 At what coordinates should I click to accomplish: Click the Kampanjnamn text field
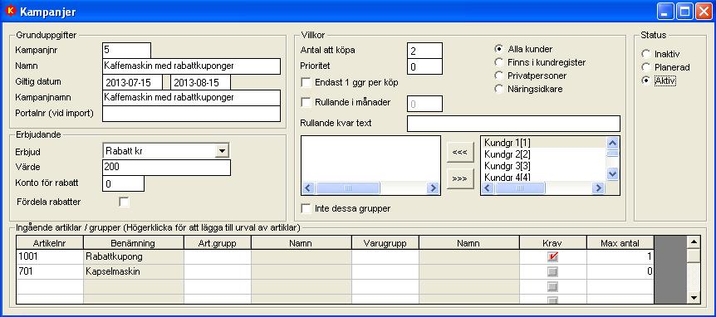pyautogui.click(x=191, y=98)
